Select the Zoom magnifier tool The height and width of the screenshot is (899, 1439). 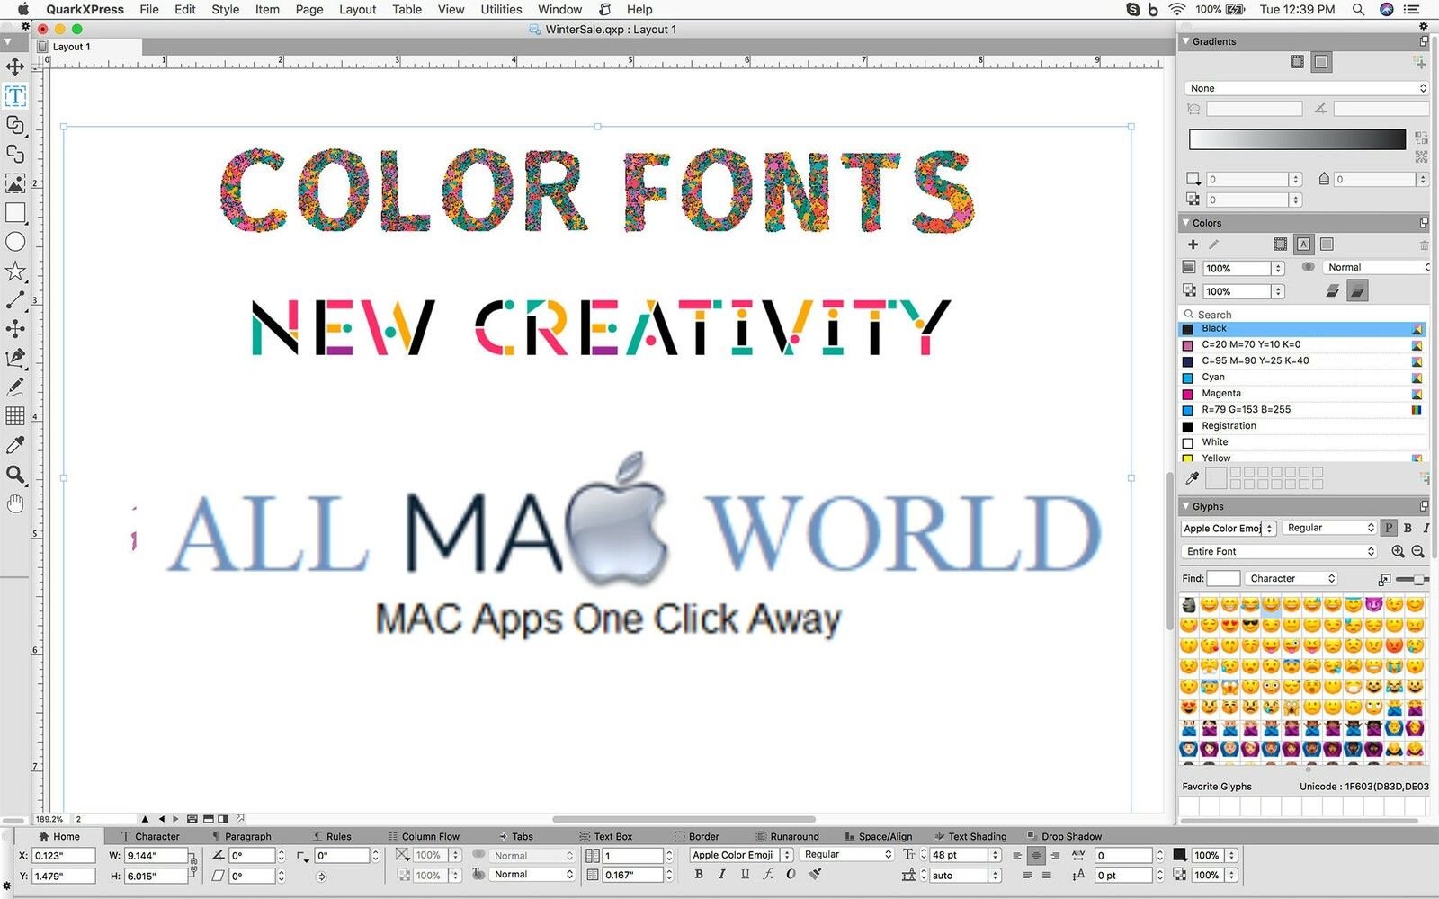[15, 475]
